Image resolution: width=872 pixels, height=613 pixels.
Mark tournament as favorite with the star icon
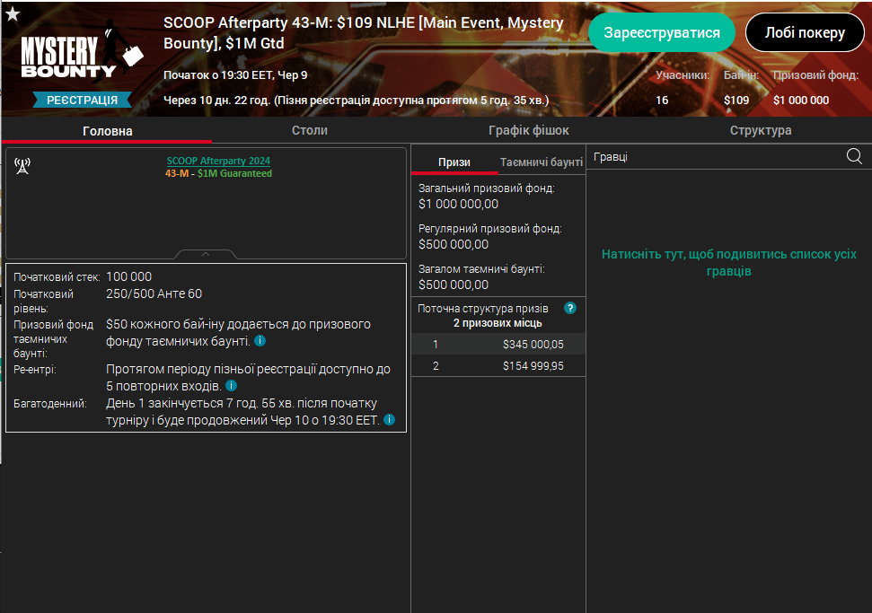(x=13, y=14)
